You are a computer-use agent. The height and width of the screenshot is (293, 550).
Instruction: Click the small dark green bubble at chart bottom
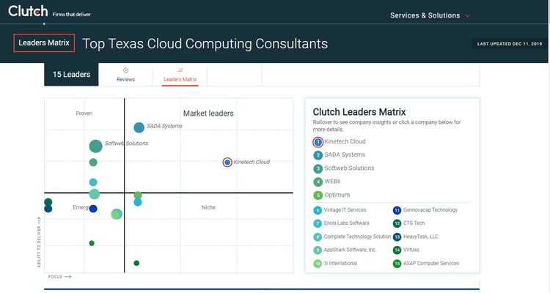tap(136, 263)
